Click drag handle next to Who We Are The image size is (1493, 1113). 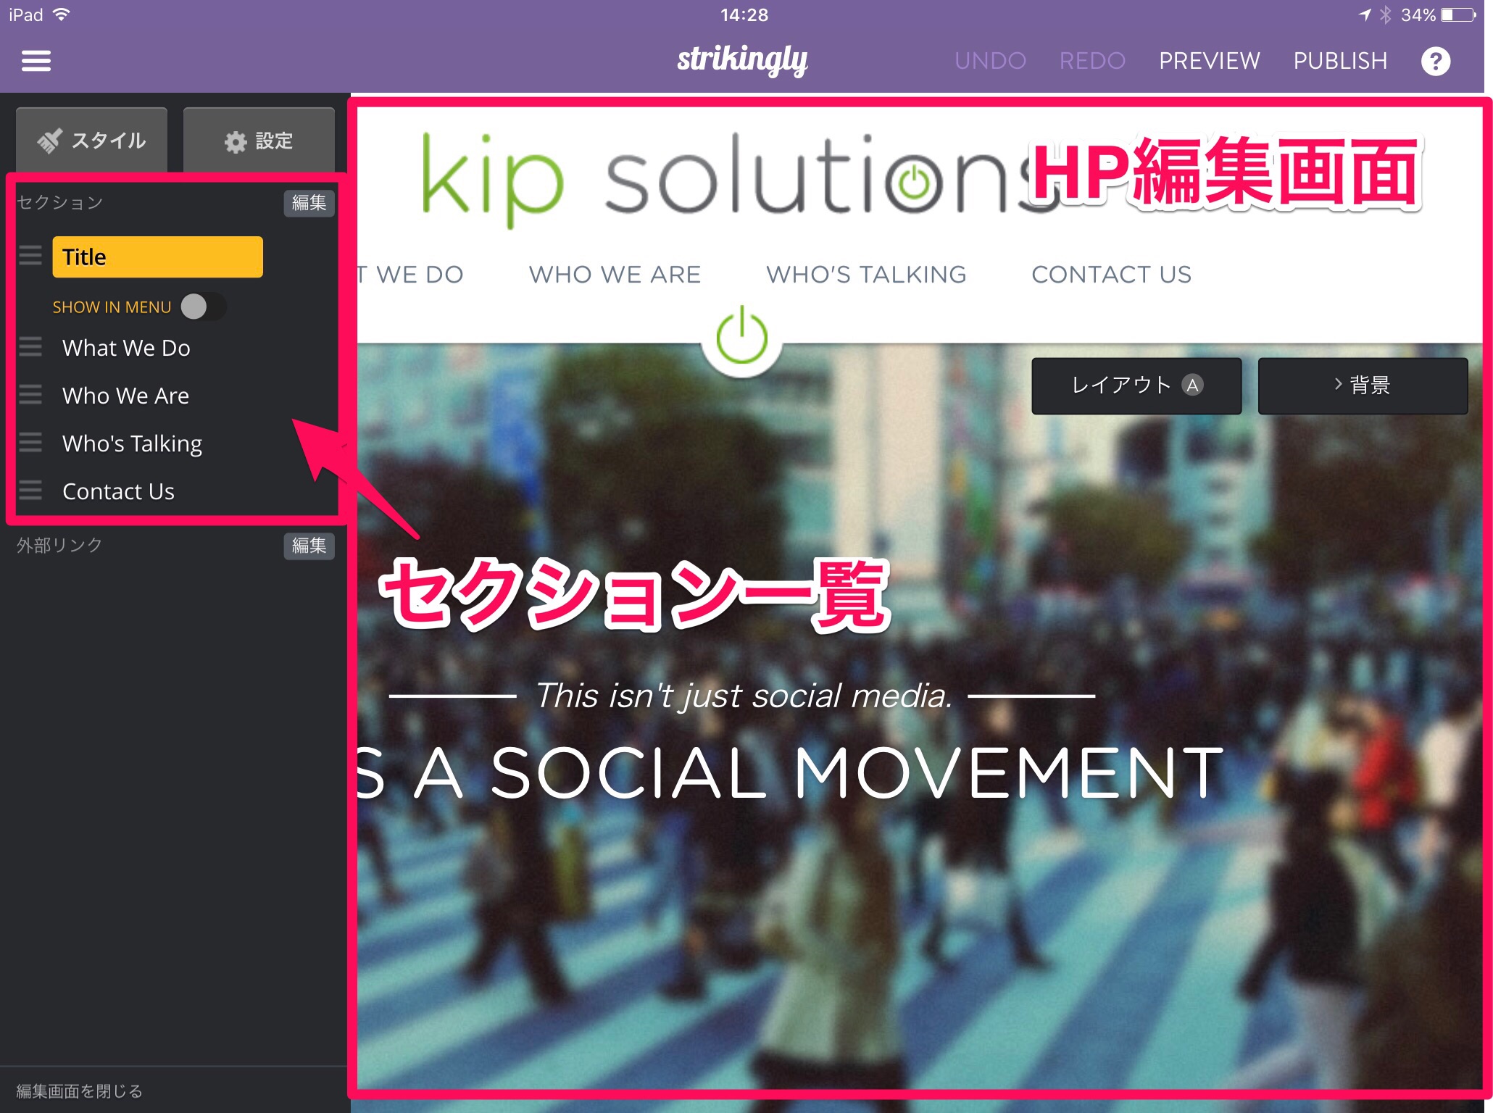pos(30,395)
